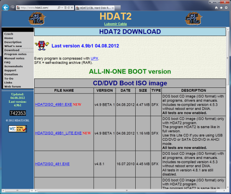Click 'Last version 4.9b1 04.08.2012' heading
The width and height of the screenshot is (231, 194).
click(85, 46)
